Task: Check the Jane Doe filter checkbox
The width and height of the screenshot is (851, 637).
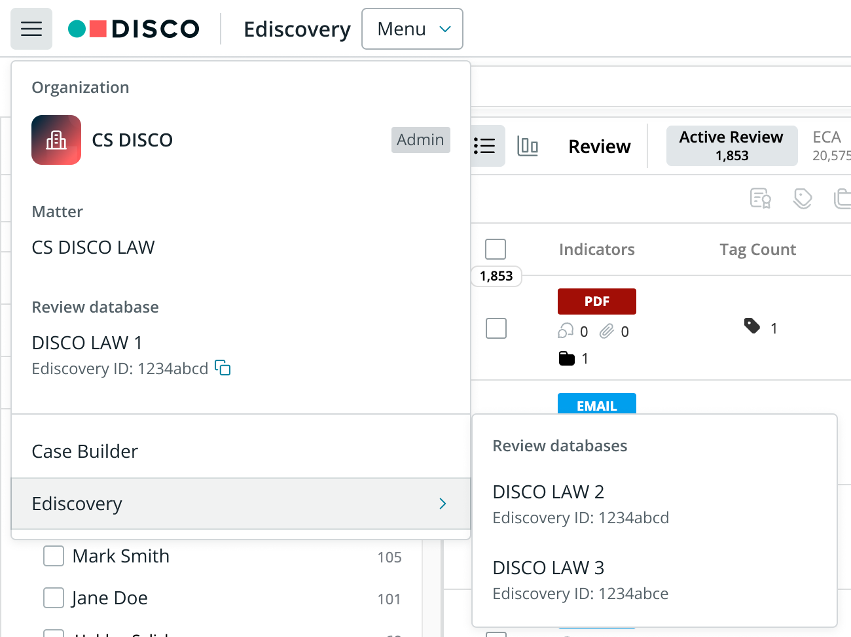Action: pyautogui.click(x=54, y=598)
